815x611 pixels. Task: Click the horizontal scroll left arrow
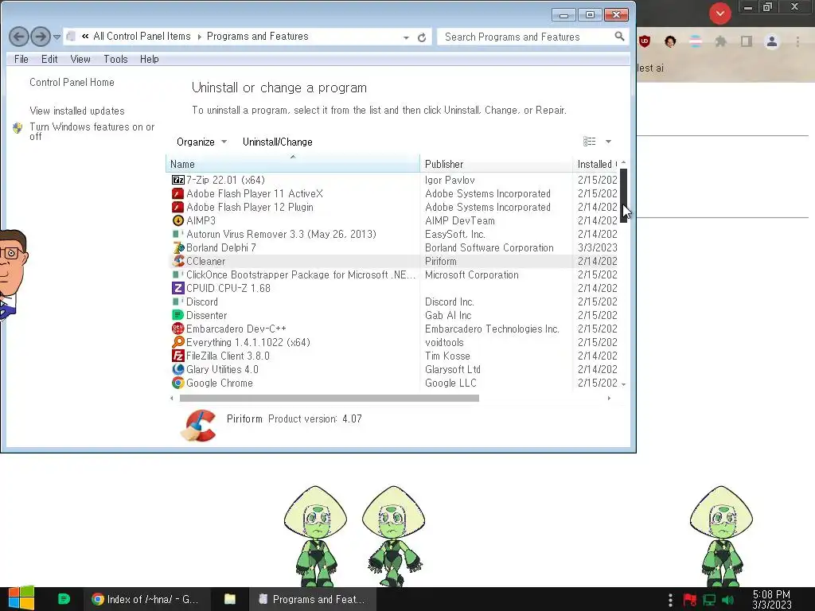[172, 399]
